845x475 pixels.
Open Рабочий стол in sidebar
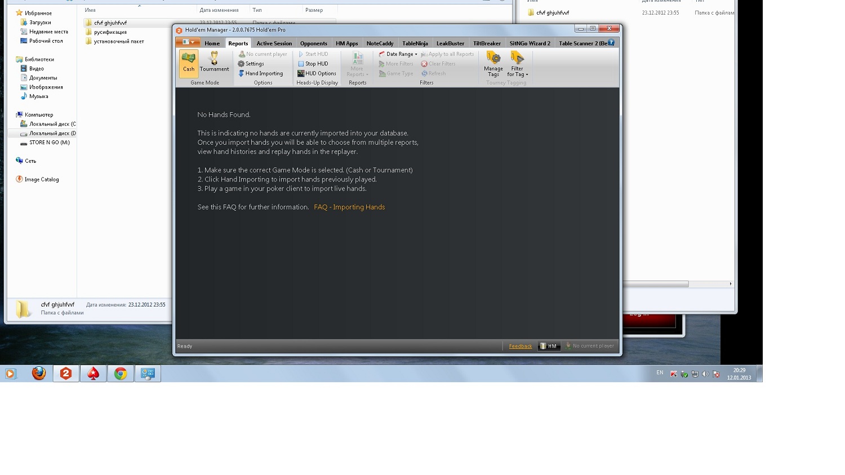pyautogui.click(x=46, y=41)
